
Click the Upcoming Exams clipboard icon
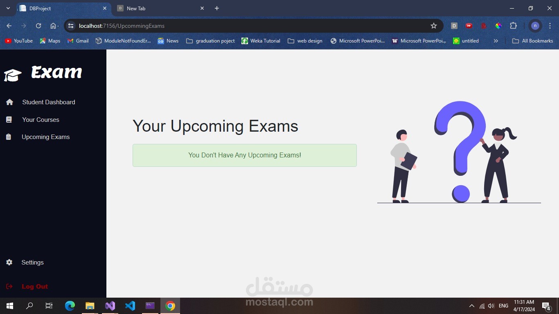click(9, 137)
